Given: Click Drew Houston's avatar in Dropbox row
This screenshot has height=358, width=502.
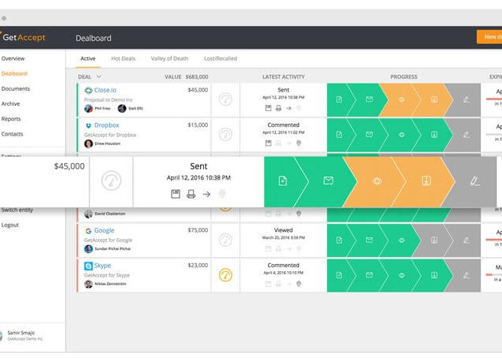Looking at the screenshot, I should (89, 143).
